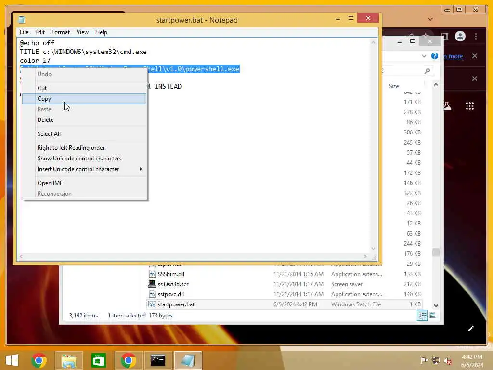Choose Select All in the context menu
The height and width of the screenshot is (370, 493).
pos(84,134)
